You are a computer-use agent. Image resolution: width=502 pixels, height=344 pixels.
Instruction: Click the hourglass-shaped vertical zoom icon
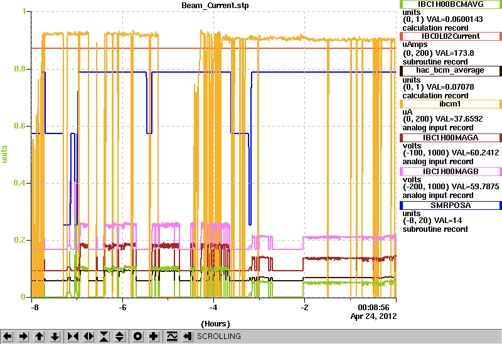point(104,336)
